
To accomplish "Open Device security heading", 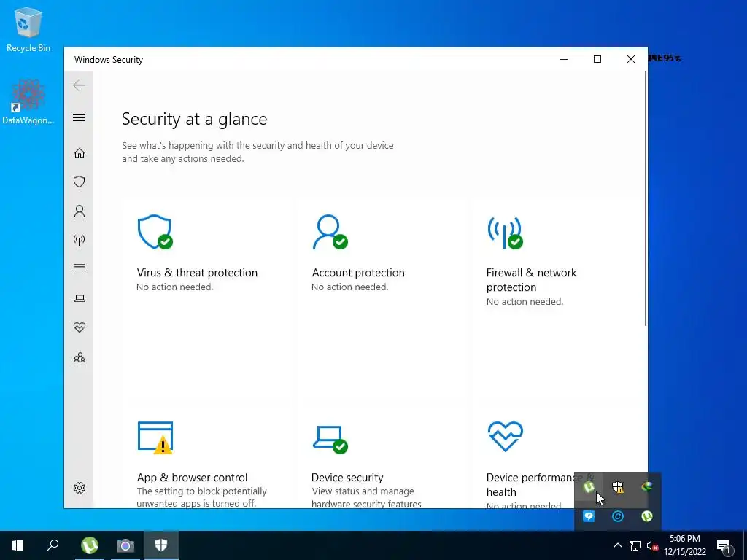I will (x=347, y=477).
